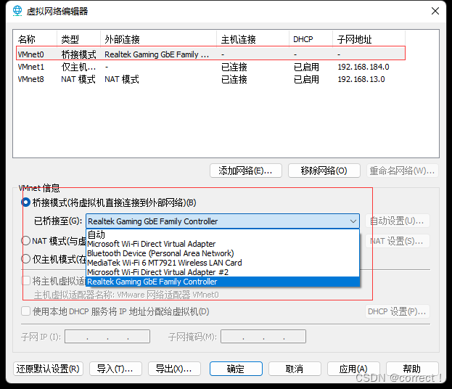Click the 子网掩码 input field
The image size is (452, 389).
[263, 337]
